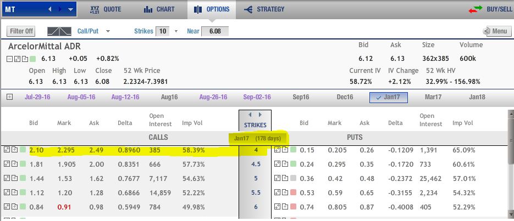Click plus-box icon on the 0.53 bid put row
514x221 pixels.
(285, 192)
